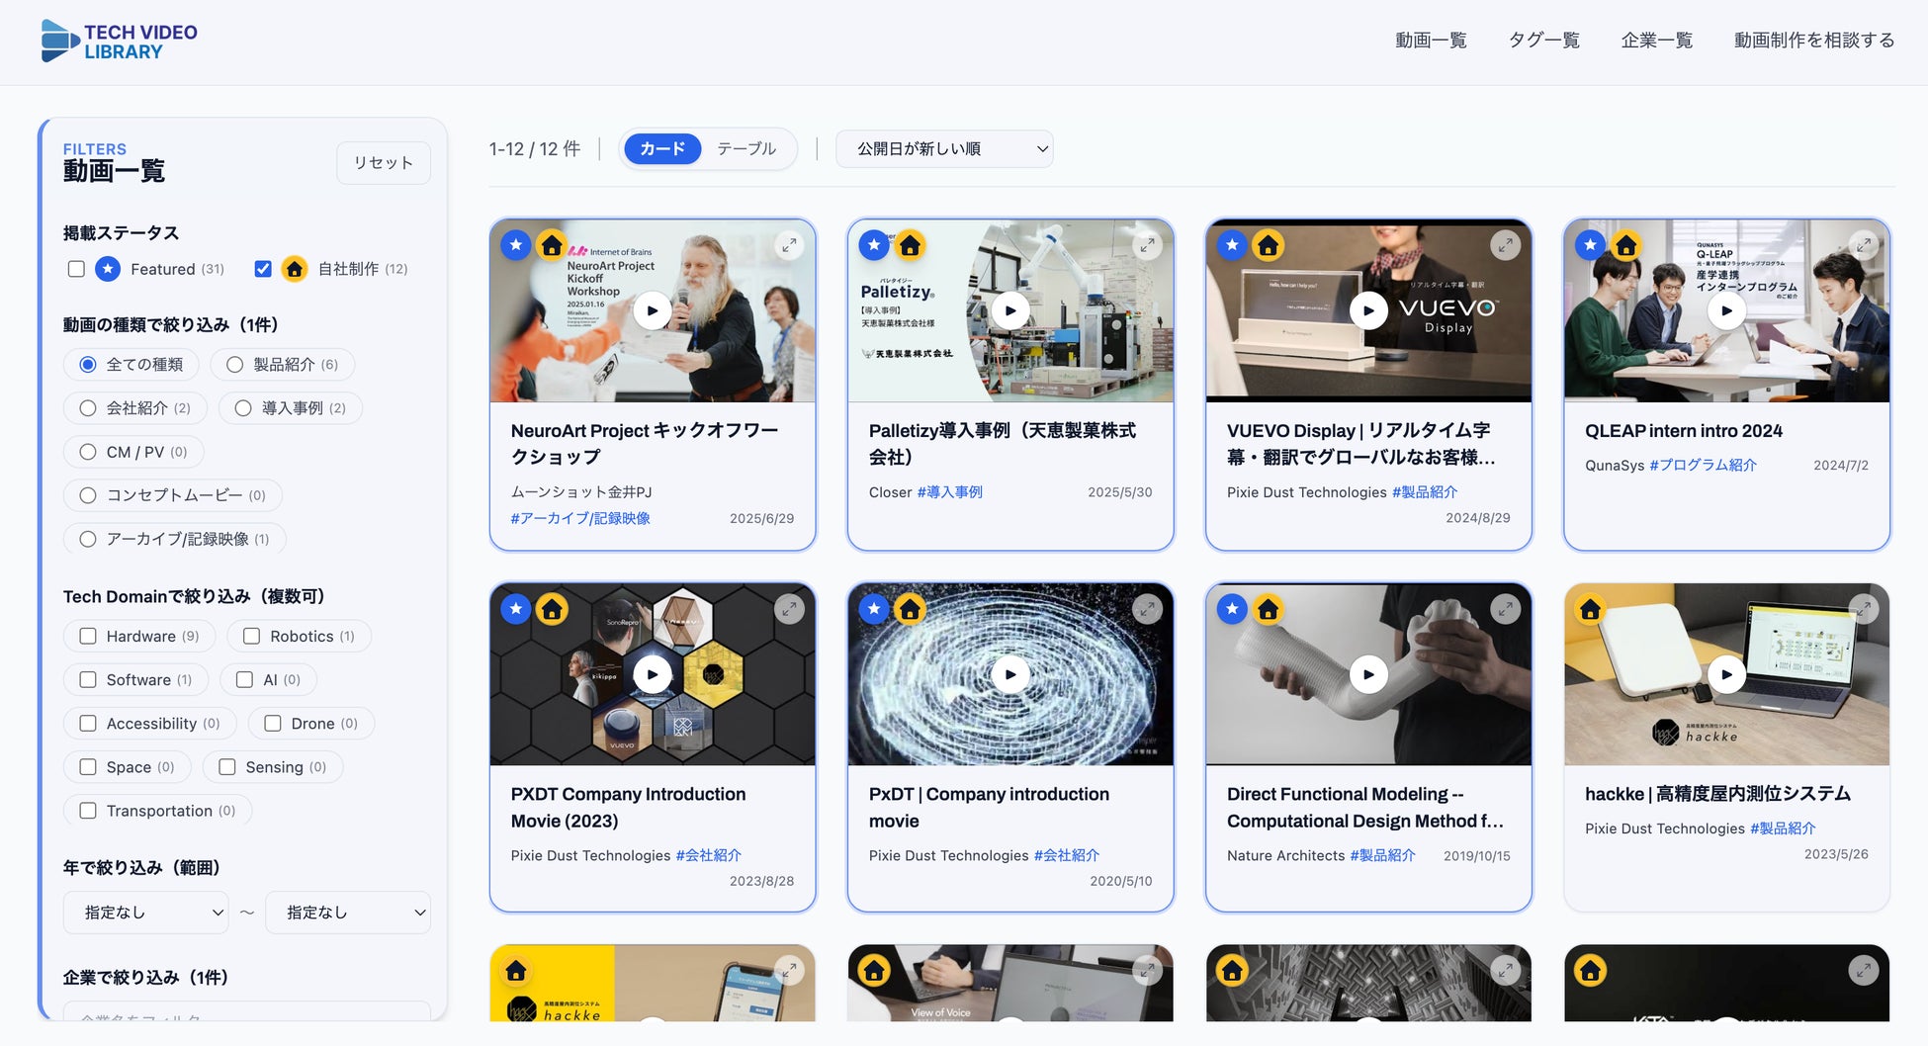Open the 公開日が新しい順 sort dropdown
The width and height of the screenshot is (1928, 1046).
944,149
